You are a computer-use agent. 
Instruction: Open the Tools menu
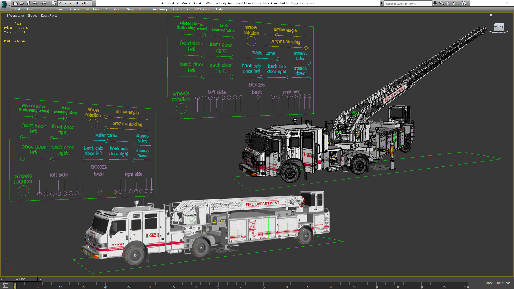(x=30, y=9)
